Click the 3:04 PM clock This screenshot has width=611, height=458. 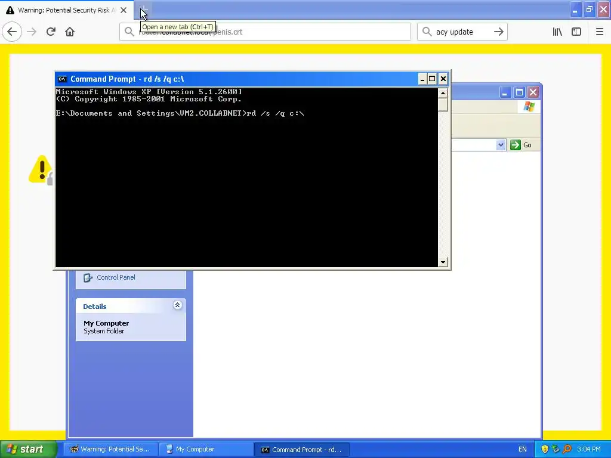point(588,449)
